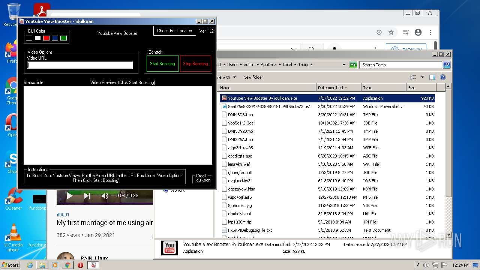Image resolution: width=480 pixels, height=270 pixels.
Task: Select the white GUI color swatch
Action: coord(37,38)
